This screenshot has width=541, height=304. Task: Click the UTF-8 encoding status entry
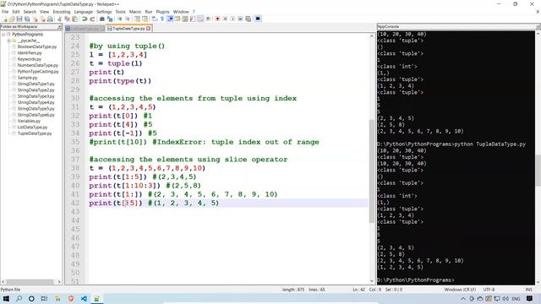[489, 290]
